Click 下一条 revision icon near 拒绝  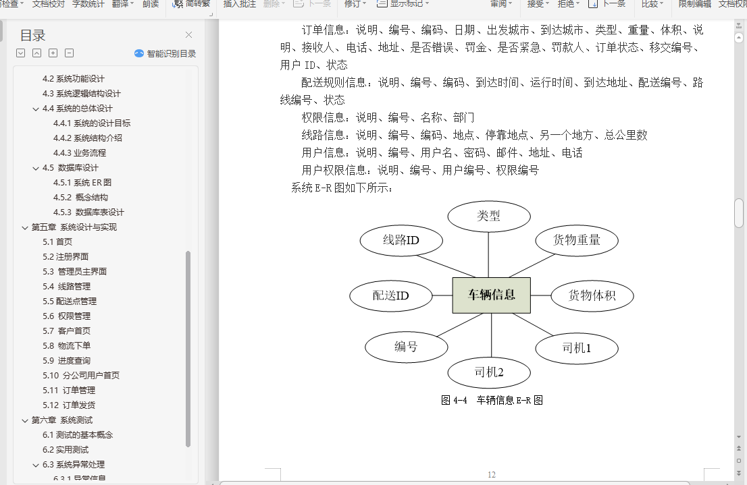(x=593, y=4)
